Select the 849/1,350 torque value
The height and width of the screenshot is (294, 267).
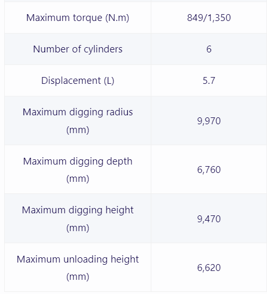coord(209,18)
